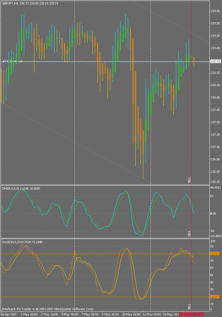Click the 239.30 price axis label

coord(215,36)
